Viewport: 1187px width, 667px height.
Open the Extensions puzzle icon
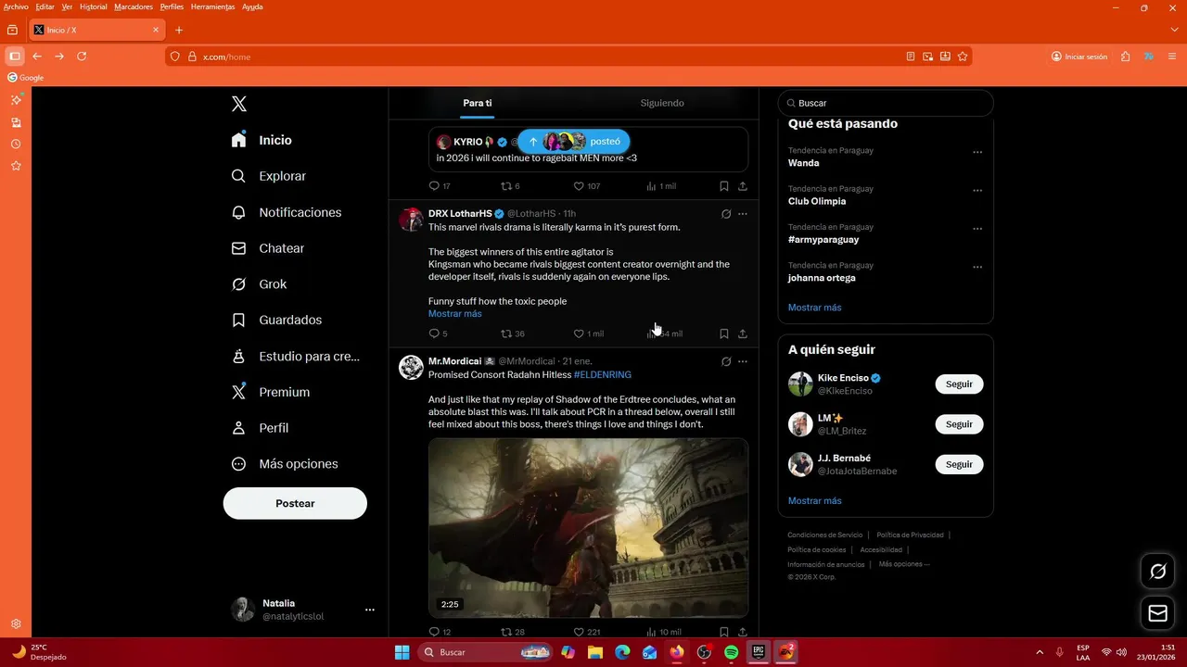[1126, 57]
